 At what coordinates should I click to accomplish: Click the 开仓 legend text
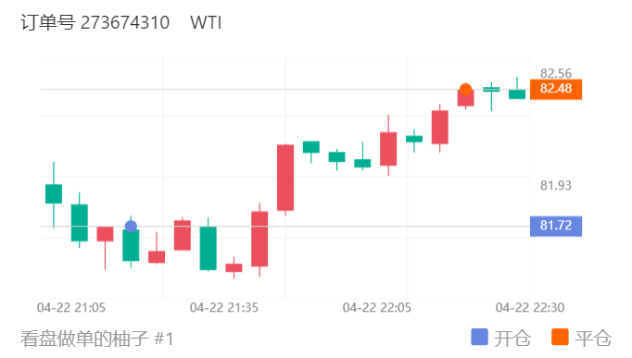pyautogui.click(x=512, y=338)
